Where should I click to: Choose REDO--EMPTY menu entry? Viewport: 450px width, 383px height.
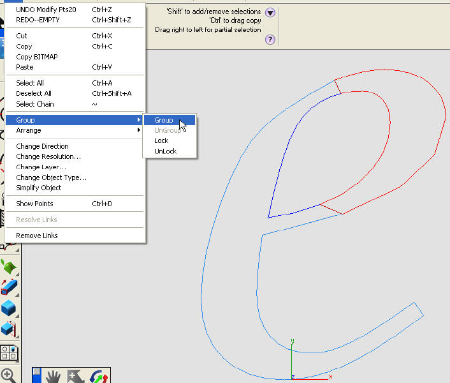coord(75,20)
